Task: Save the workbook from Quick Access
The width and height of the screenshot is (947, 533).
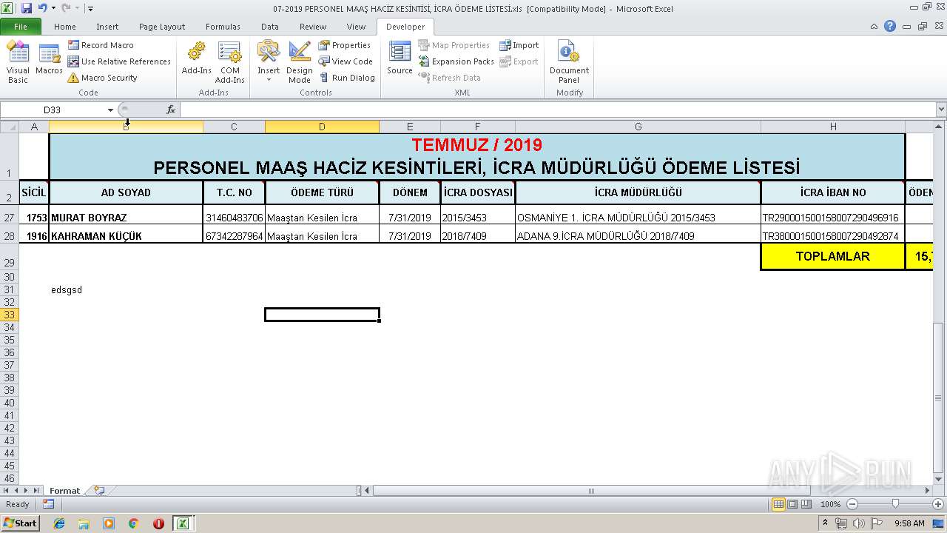Action: point(27,8)
